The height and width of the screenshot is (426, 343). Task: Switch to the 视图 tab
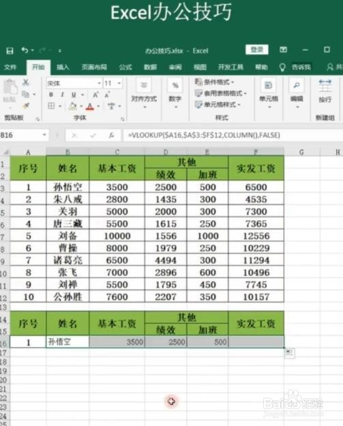[200, 67]
